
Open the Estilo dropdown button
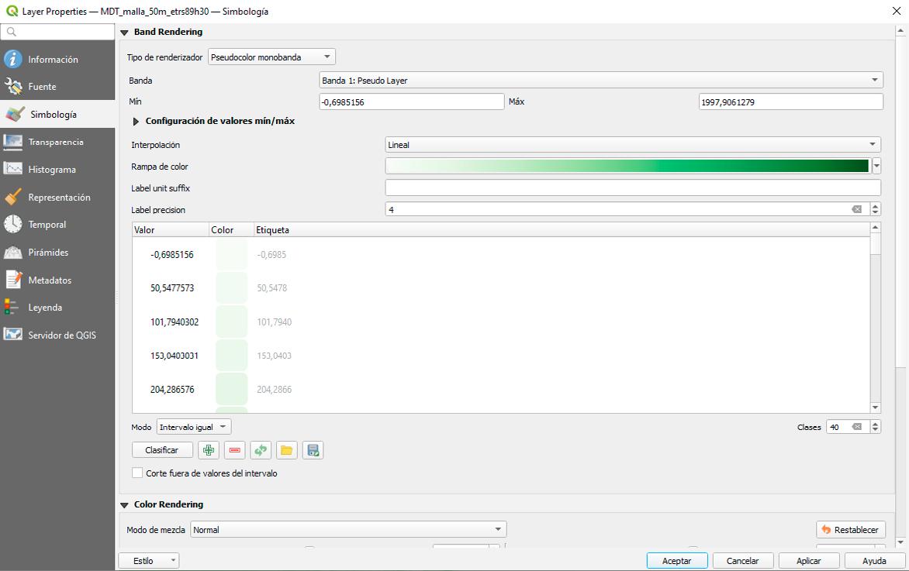point(148,561)
